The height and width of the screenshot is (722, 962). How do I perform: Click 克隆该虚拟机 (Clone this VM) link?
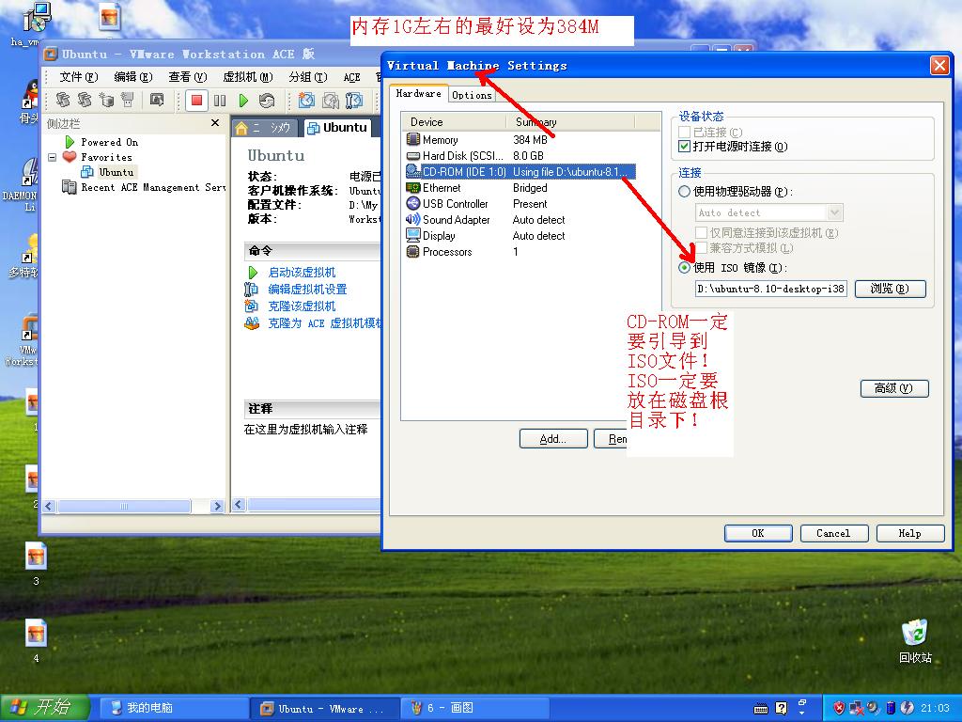(x=302, y=306)
